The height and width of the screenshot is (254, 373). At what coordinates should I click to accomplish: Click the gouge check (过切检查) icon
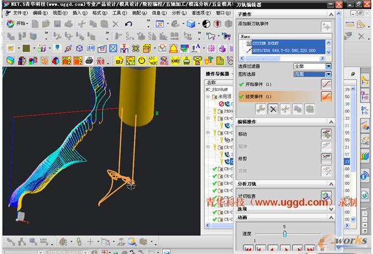pyautogui.click(x=326, y=196)
